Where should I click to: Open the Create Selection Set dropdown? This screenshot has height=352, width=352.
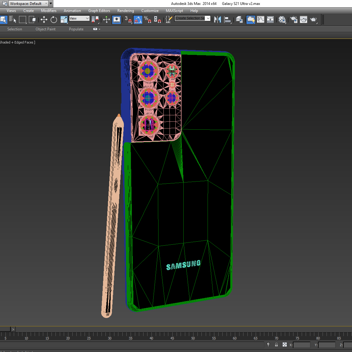pyautogui.click(x=208, y=18)
